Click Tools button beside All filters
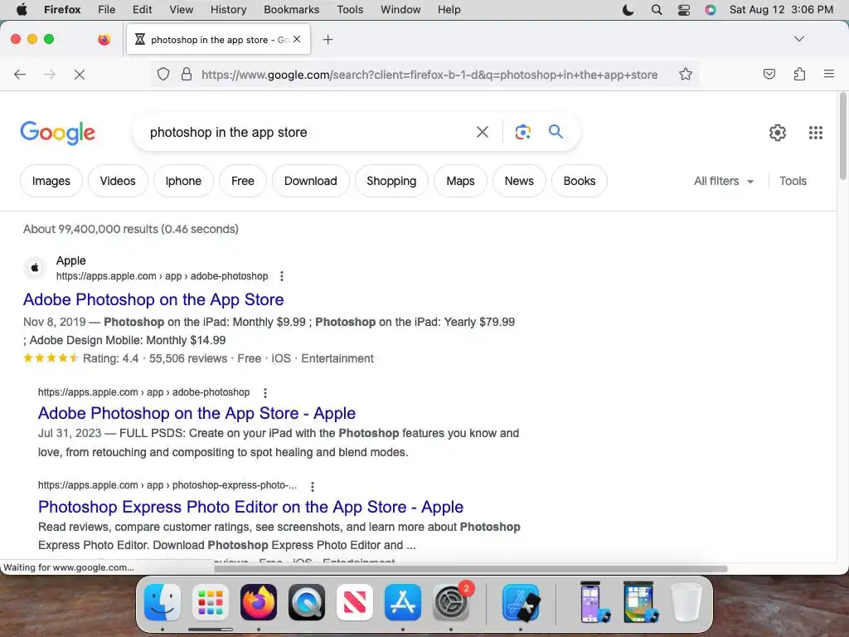The height and width of the screenshot is (637, 849). click(793, 181)
